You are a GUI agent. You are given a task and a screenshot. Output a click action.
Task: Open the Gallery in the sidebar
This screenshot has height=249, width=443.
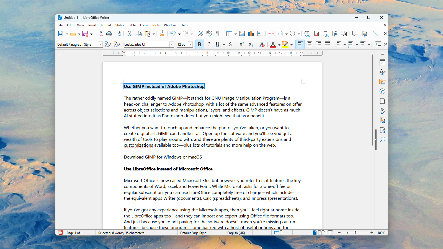coord(382,82)
